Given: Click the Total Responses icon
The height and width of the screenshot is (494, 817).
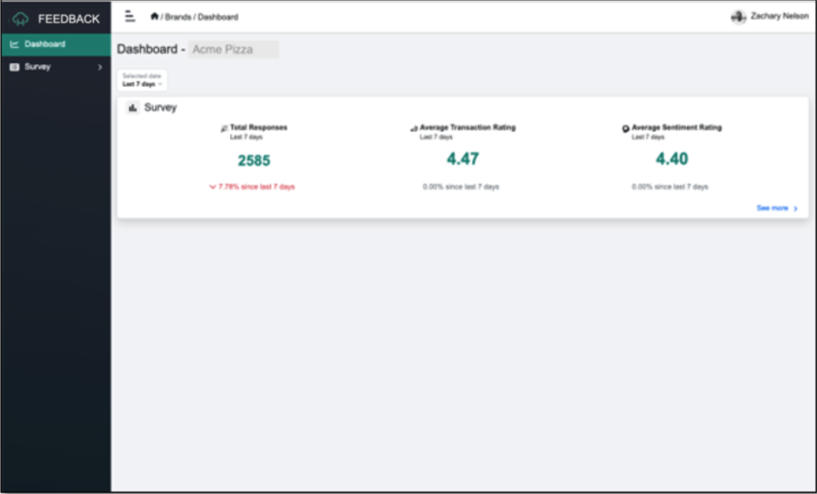Looking at the screenshot, I should click(223, 128).
